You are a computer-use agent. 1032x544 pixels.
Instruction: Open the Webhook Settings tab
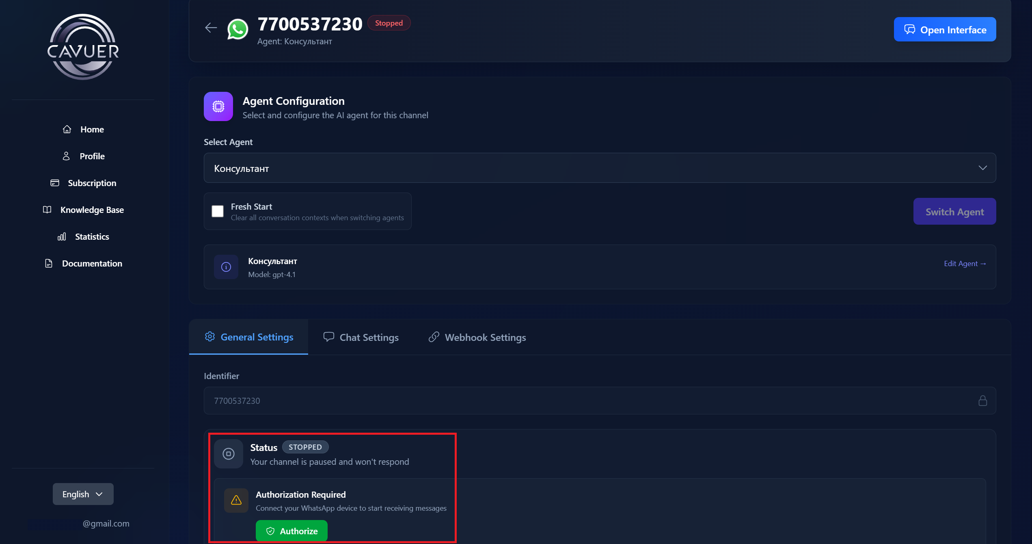pyautogui.click(x=477, y=337)
